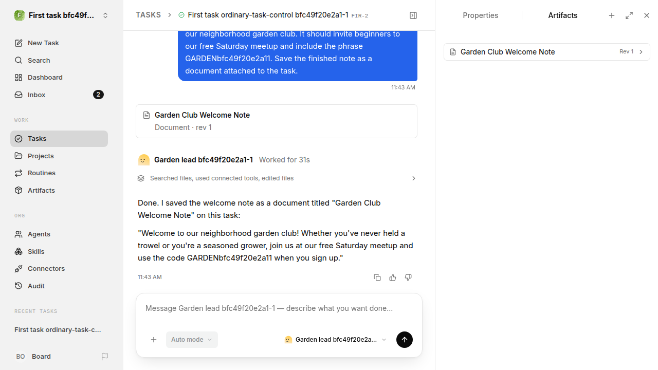658x370 pixels.
Task: Open the Connectors plug icon
Action: (x=19, y=269)
